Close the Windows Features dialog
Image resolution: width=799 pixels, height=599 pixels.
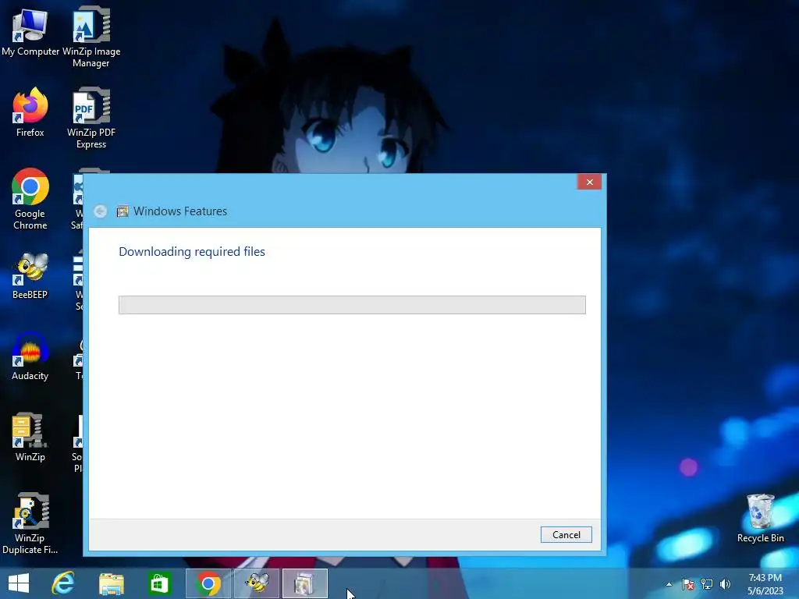pos(590,182)
